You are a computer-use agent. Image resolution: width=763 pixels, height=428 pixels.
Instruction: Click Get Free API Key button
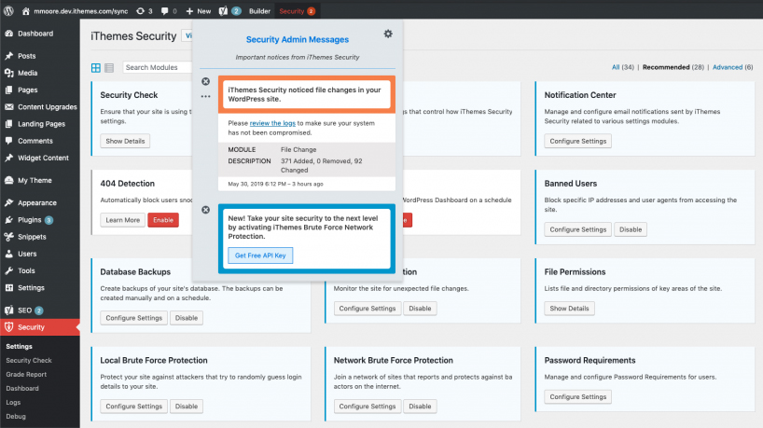coord(260,255)
